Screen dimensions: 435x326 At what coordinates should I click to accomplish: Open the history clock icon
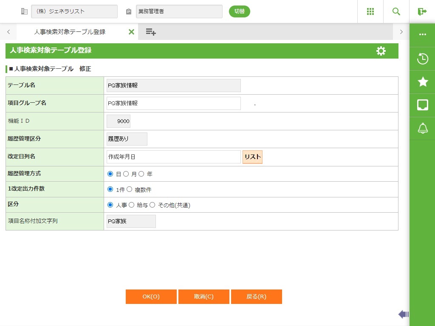coord(423,59)
